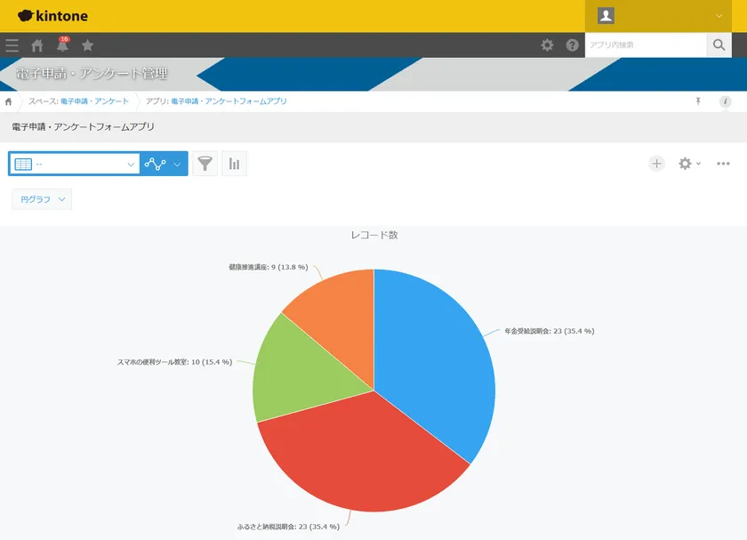747x540 pixels.
Task: Open notifications bell with 16 badge
Action: tap(63, 44)
